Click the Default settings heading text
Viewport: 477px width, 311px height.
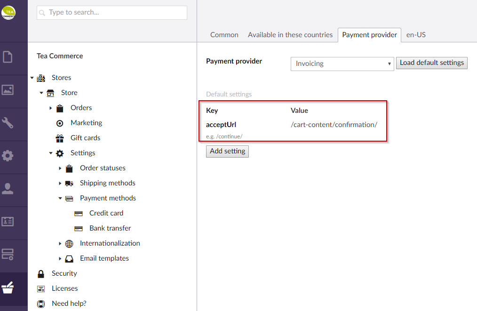click(x=229, y=94)
